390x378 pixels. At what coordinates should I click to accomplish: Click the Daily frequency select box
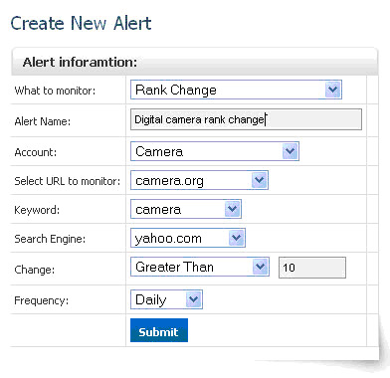(166, 299)
